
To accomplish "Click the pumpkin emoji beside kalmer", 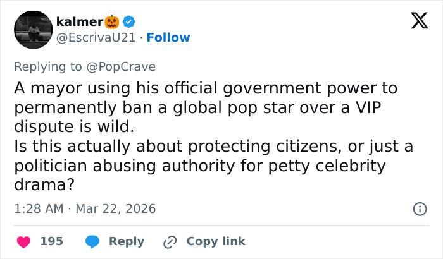I will tap(112, 21).
